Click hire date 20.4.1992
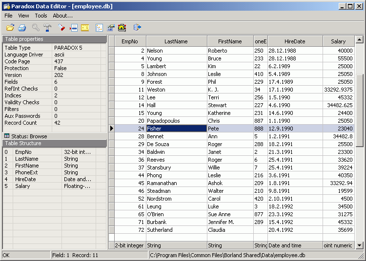Screen dimensions: 366x261 click(295, 230)
